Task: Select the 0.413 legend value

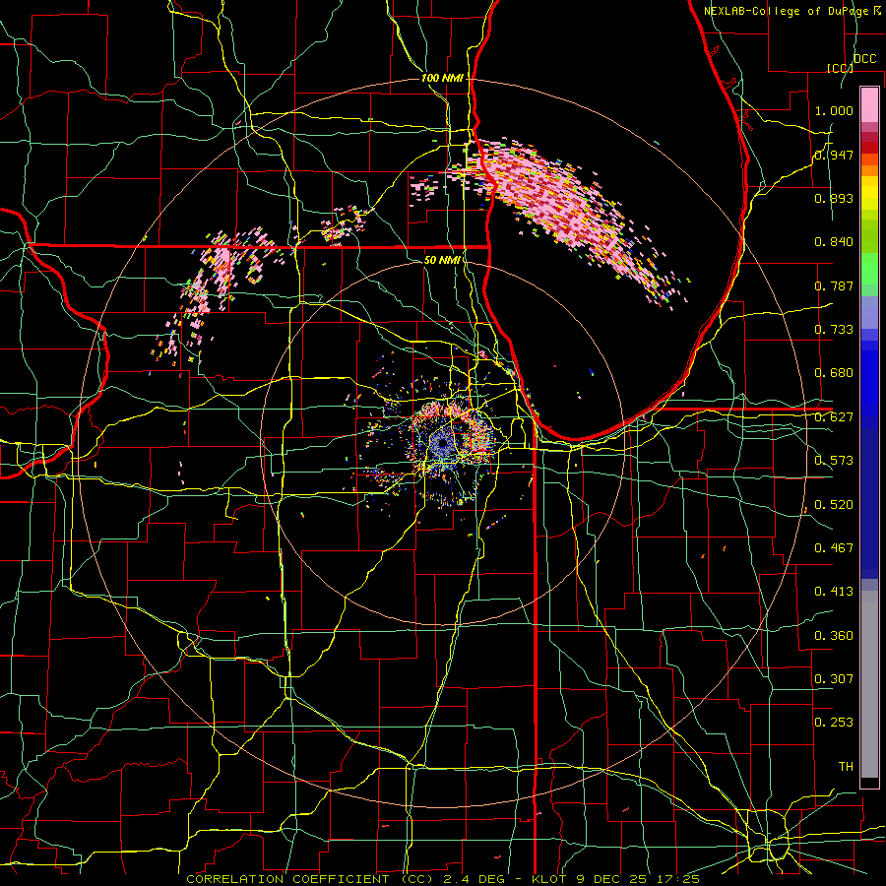Action: click(x=834, y=592)
